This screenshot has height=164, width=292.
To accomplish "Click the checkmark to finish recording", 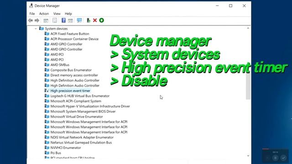I will coord(283,158).
